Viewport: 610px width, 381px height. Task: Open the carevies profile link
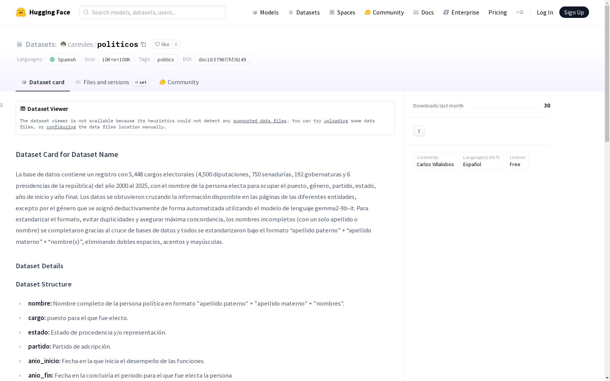(80, 44)
